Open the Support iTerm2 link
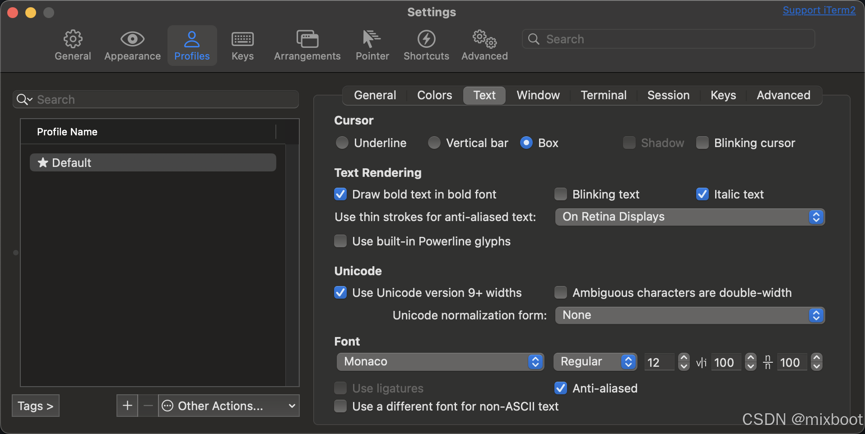The image size is (865, 434). [819, 10]
